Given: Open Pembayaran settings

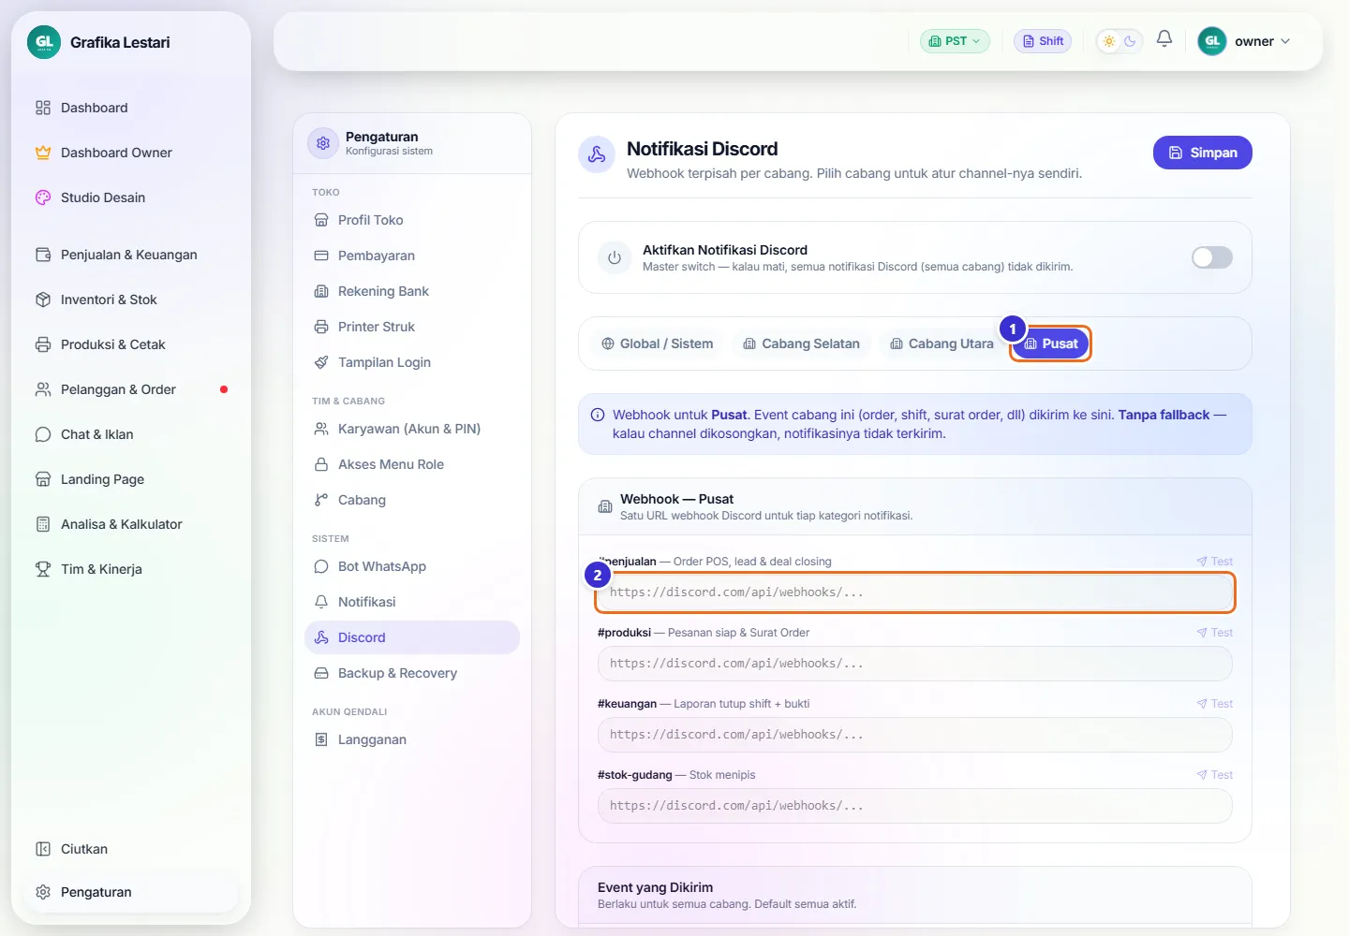Looking at the screenshot, I should pos(412,256).
